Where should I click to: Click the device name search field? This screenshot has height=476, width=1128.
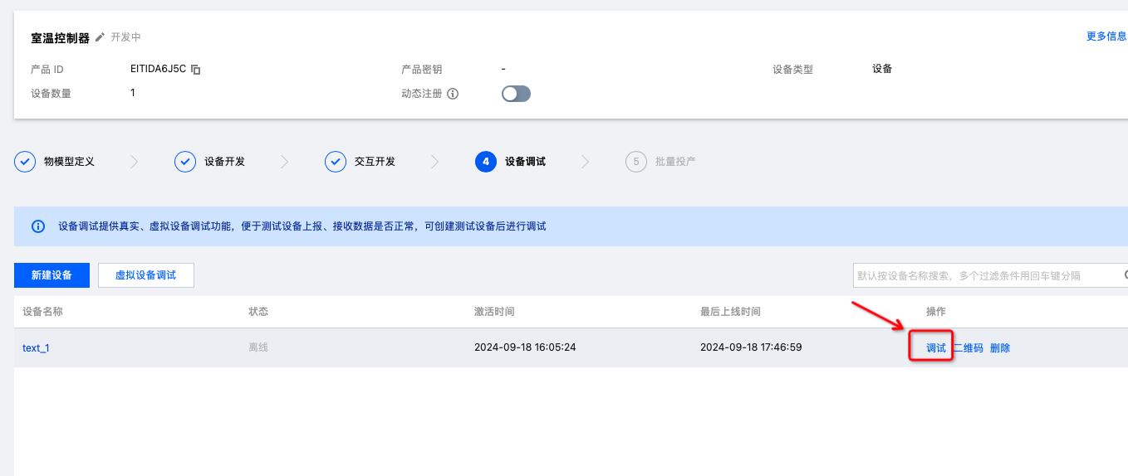point(984,275)
